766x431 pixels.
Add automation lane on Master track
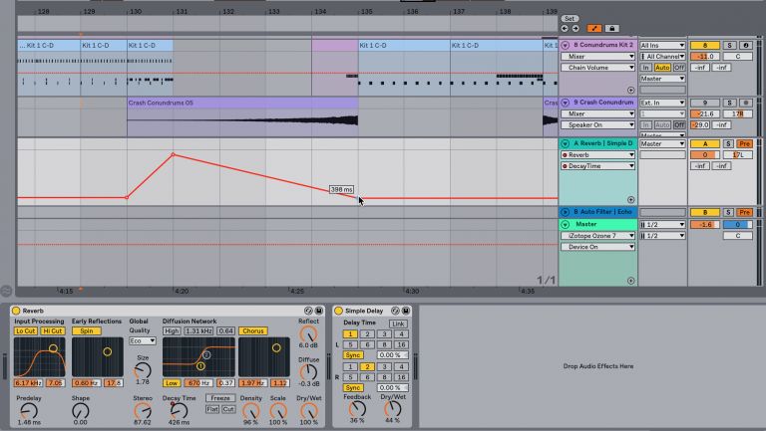pos(630,281)
